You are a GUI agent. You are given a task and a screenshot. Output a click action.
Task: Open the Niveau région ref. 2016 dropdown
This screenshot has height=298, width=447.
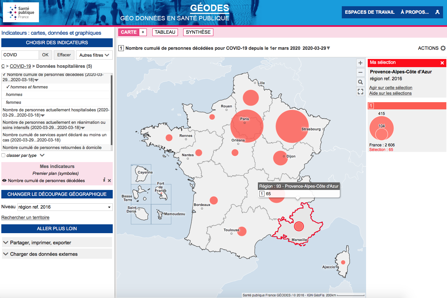pyautogui.click(x=65, y=207)
